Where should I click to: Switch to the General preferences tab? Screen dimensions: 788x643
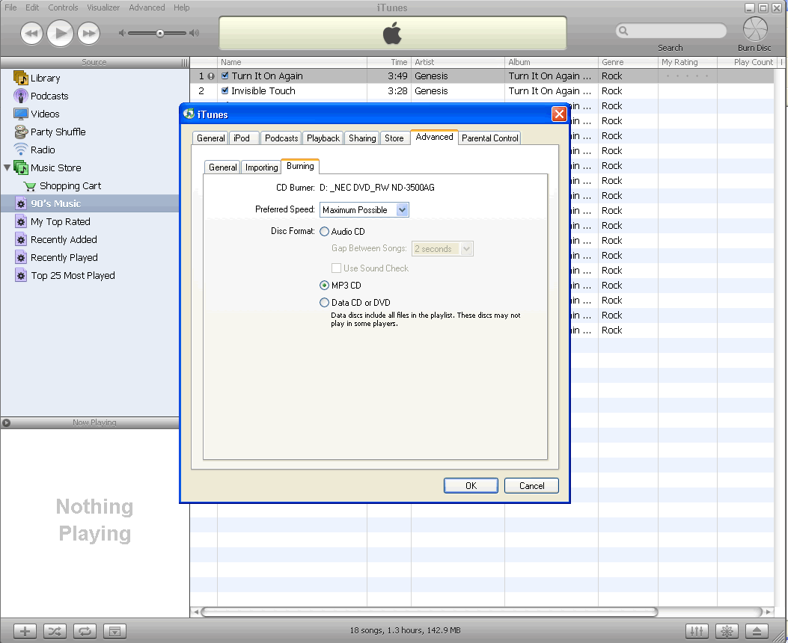(210, 138)
